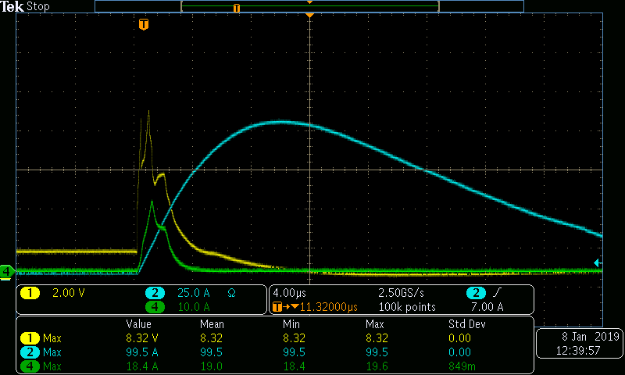The image size is (625, 375).
Task: Select the channel 4 ground reference marker
Action: point(7,272)
